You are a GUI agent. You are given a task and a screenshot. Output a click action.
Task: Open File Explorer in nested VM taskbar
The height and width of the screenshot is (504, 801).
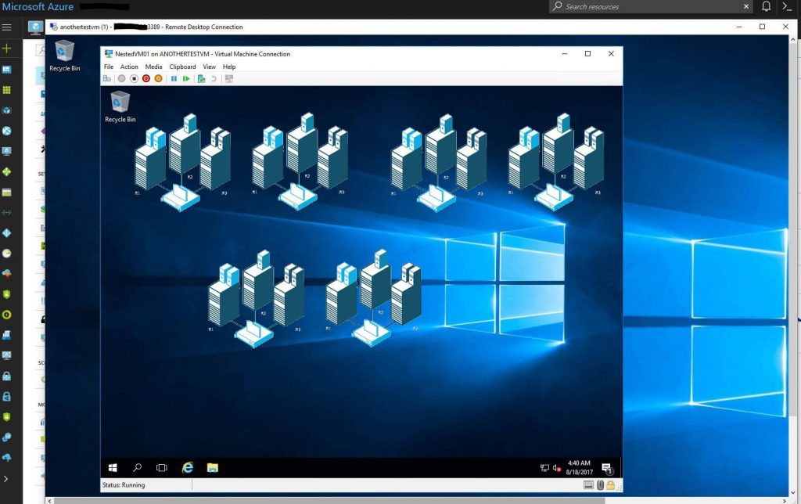tap(212, 467)
